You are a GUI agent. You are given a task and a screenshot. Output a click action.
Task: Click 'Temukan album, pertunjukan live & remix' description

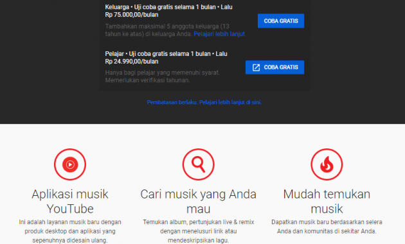[x=199, y=231]
